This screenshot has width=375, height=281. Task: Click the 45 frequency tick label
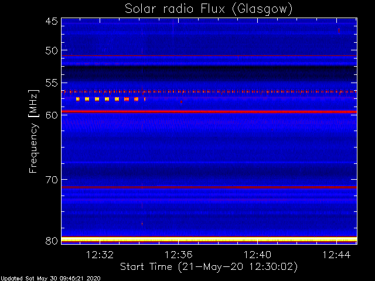(52, 21)
